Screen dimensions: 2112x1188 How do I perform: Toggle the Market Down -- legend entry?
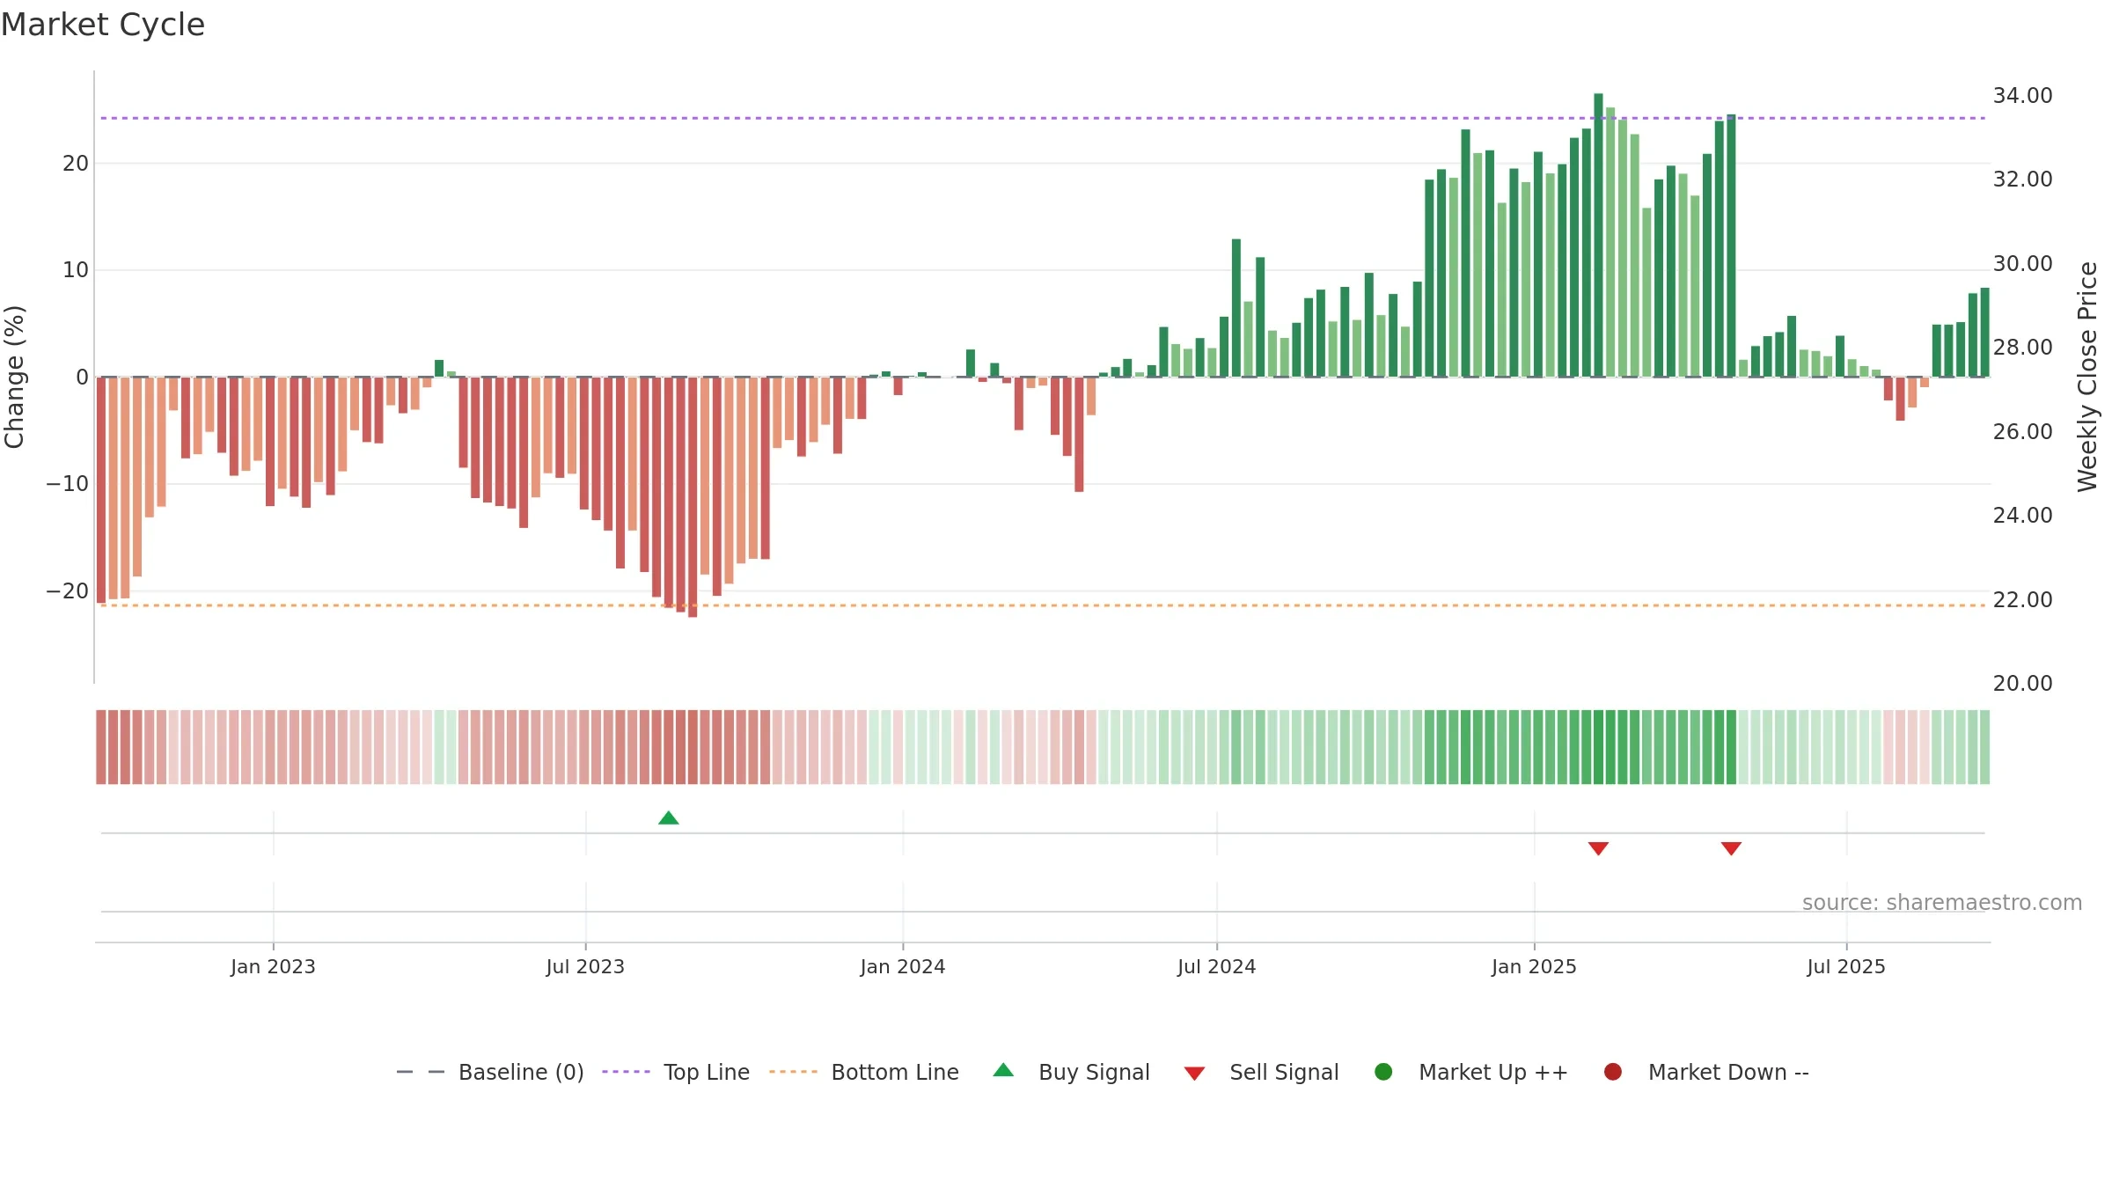click(x=1706, y=1072)
